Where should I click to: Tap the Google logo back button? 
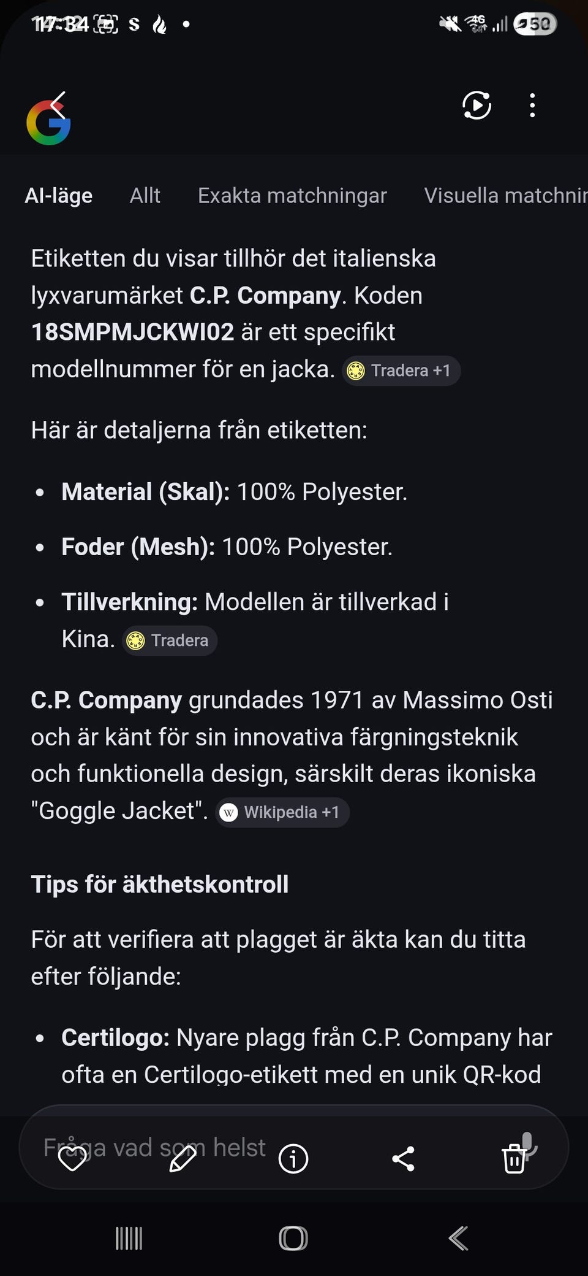tap(49, 119)
